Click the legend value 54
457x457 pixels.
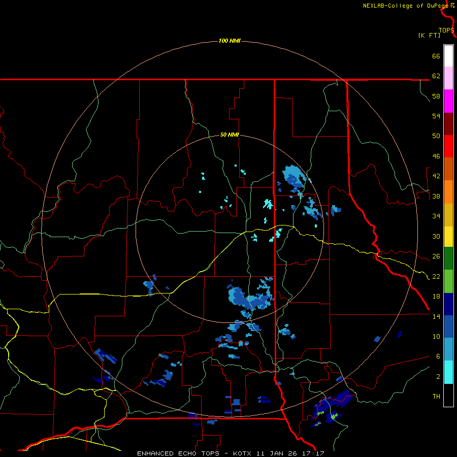pyautogui.click(x=436, y=116)
